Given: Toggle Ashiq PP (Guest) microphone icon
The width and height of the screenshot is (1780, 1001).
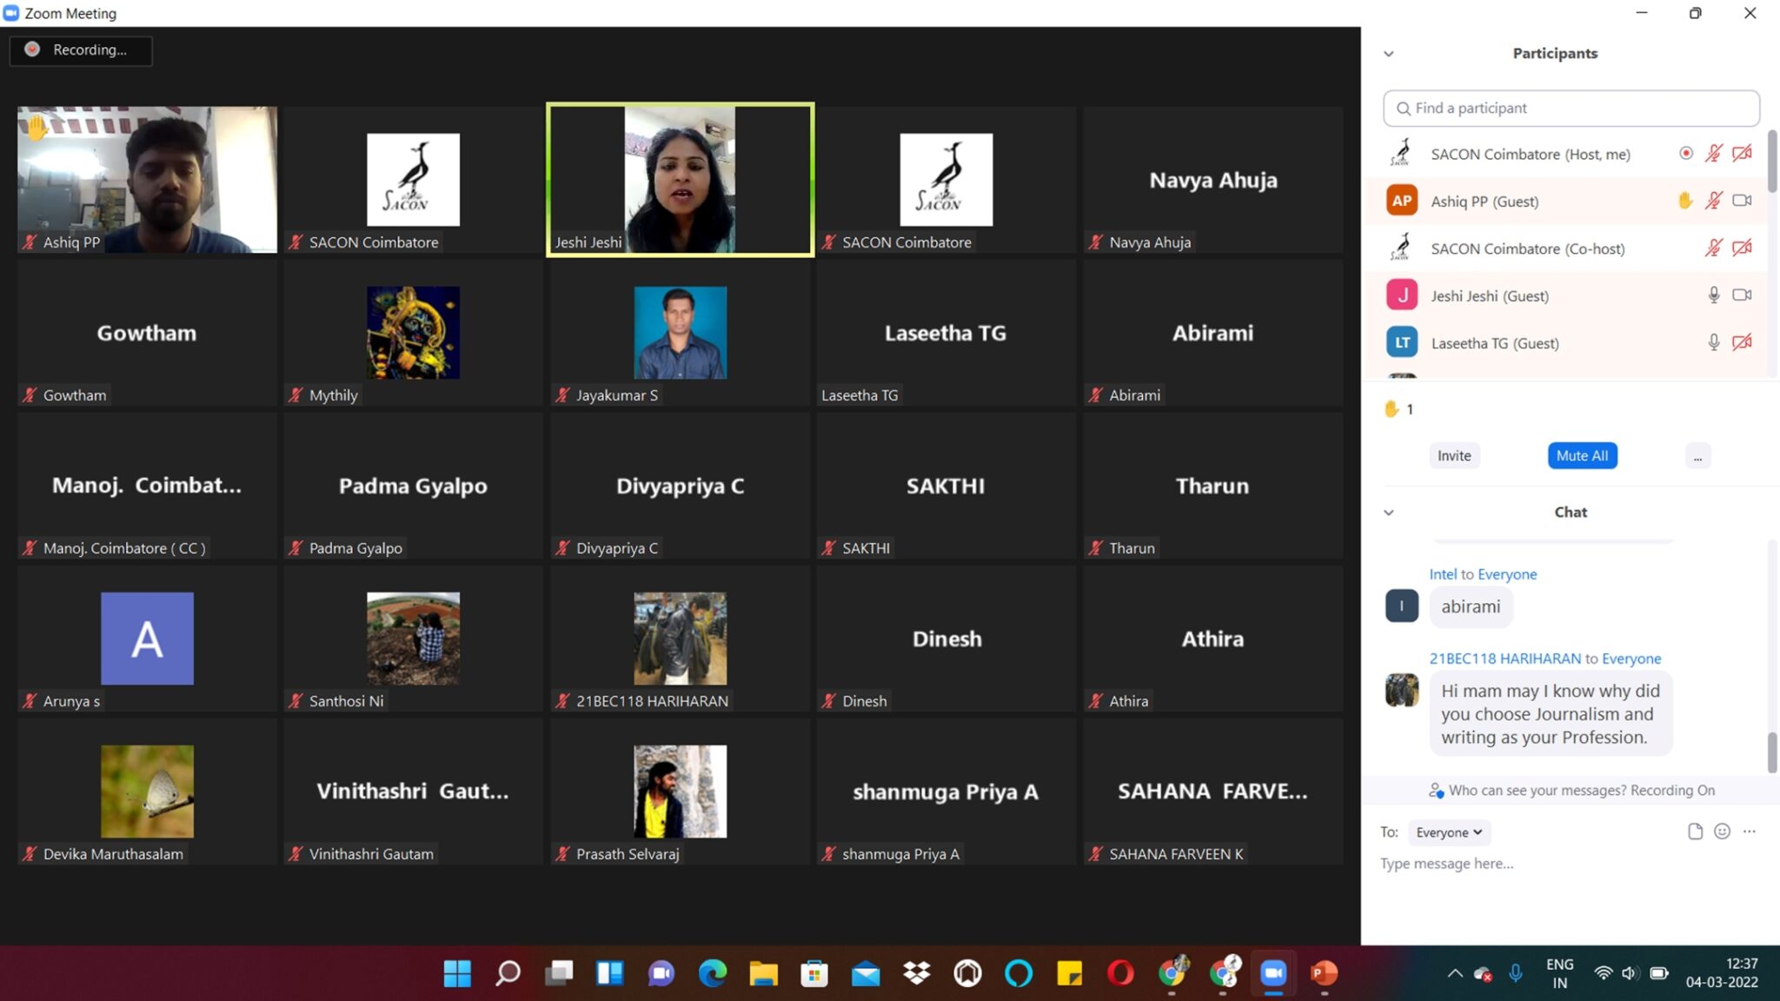Looking at the screenshot, I should [x=1713, y=201].
